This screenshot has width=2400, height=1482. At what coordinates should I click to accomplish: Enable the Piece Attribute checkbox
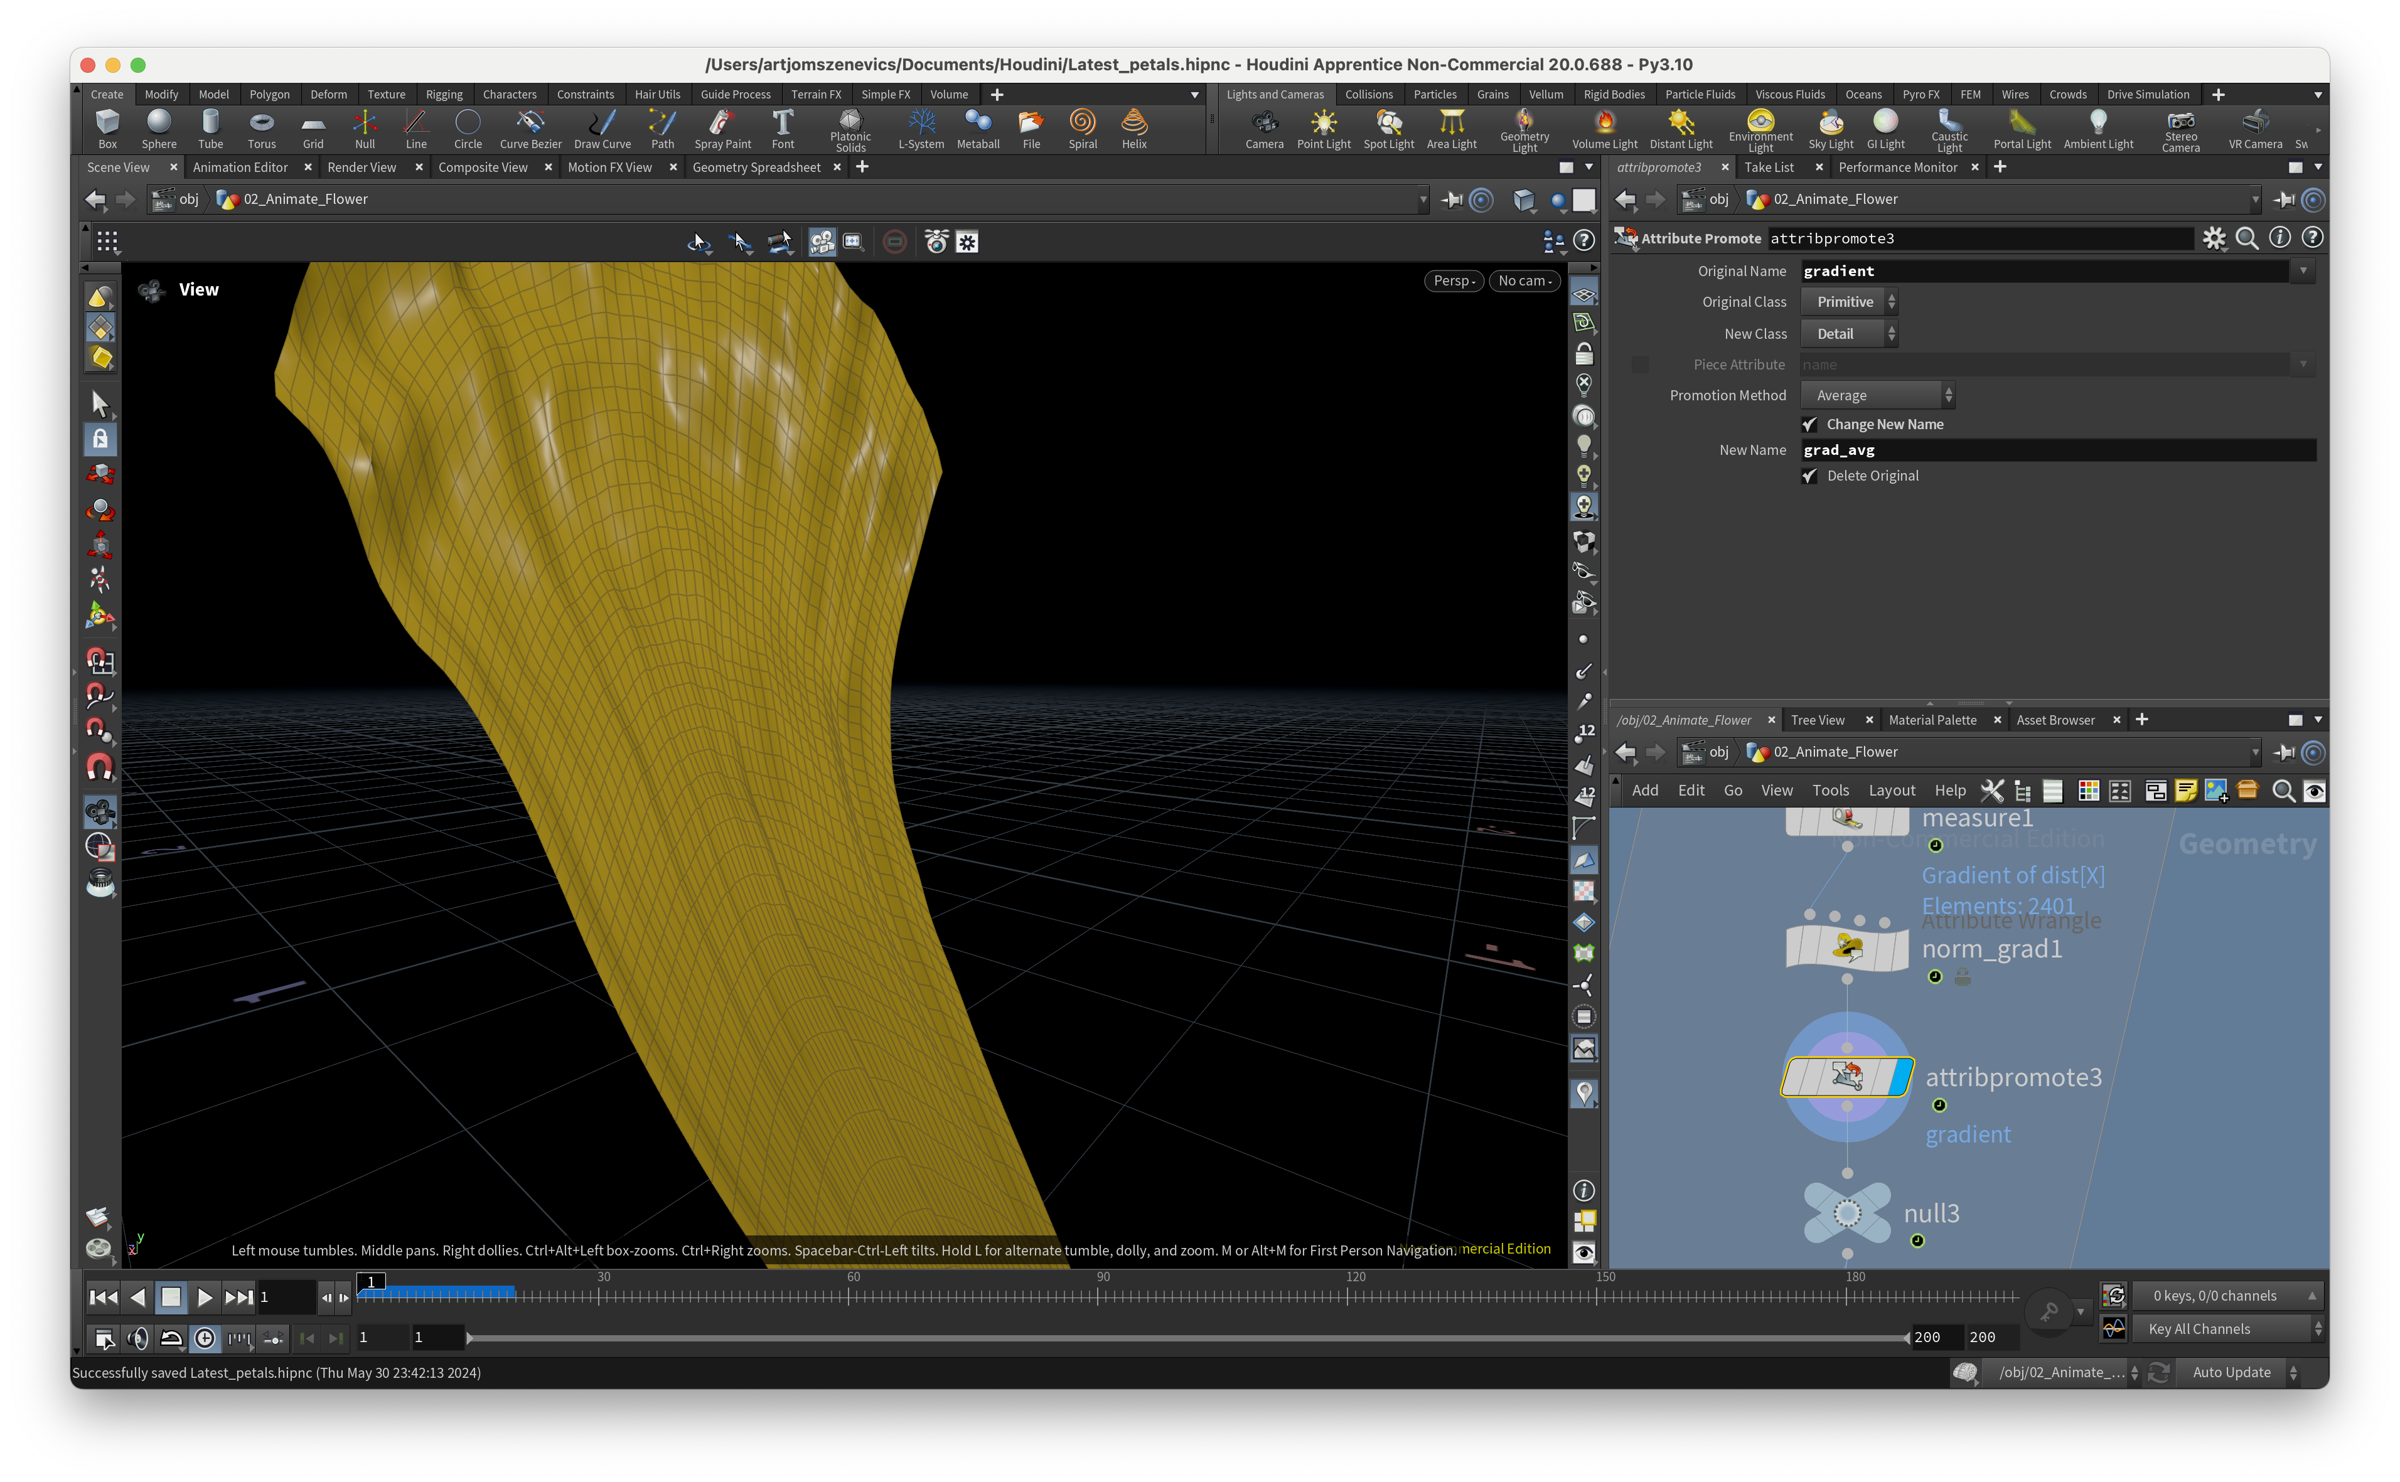click(1639, 365)
